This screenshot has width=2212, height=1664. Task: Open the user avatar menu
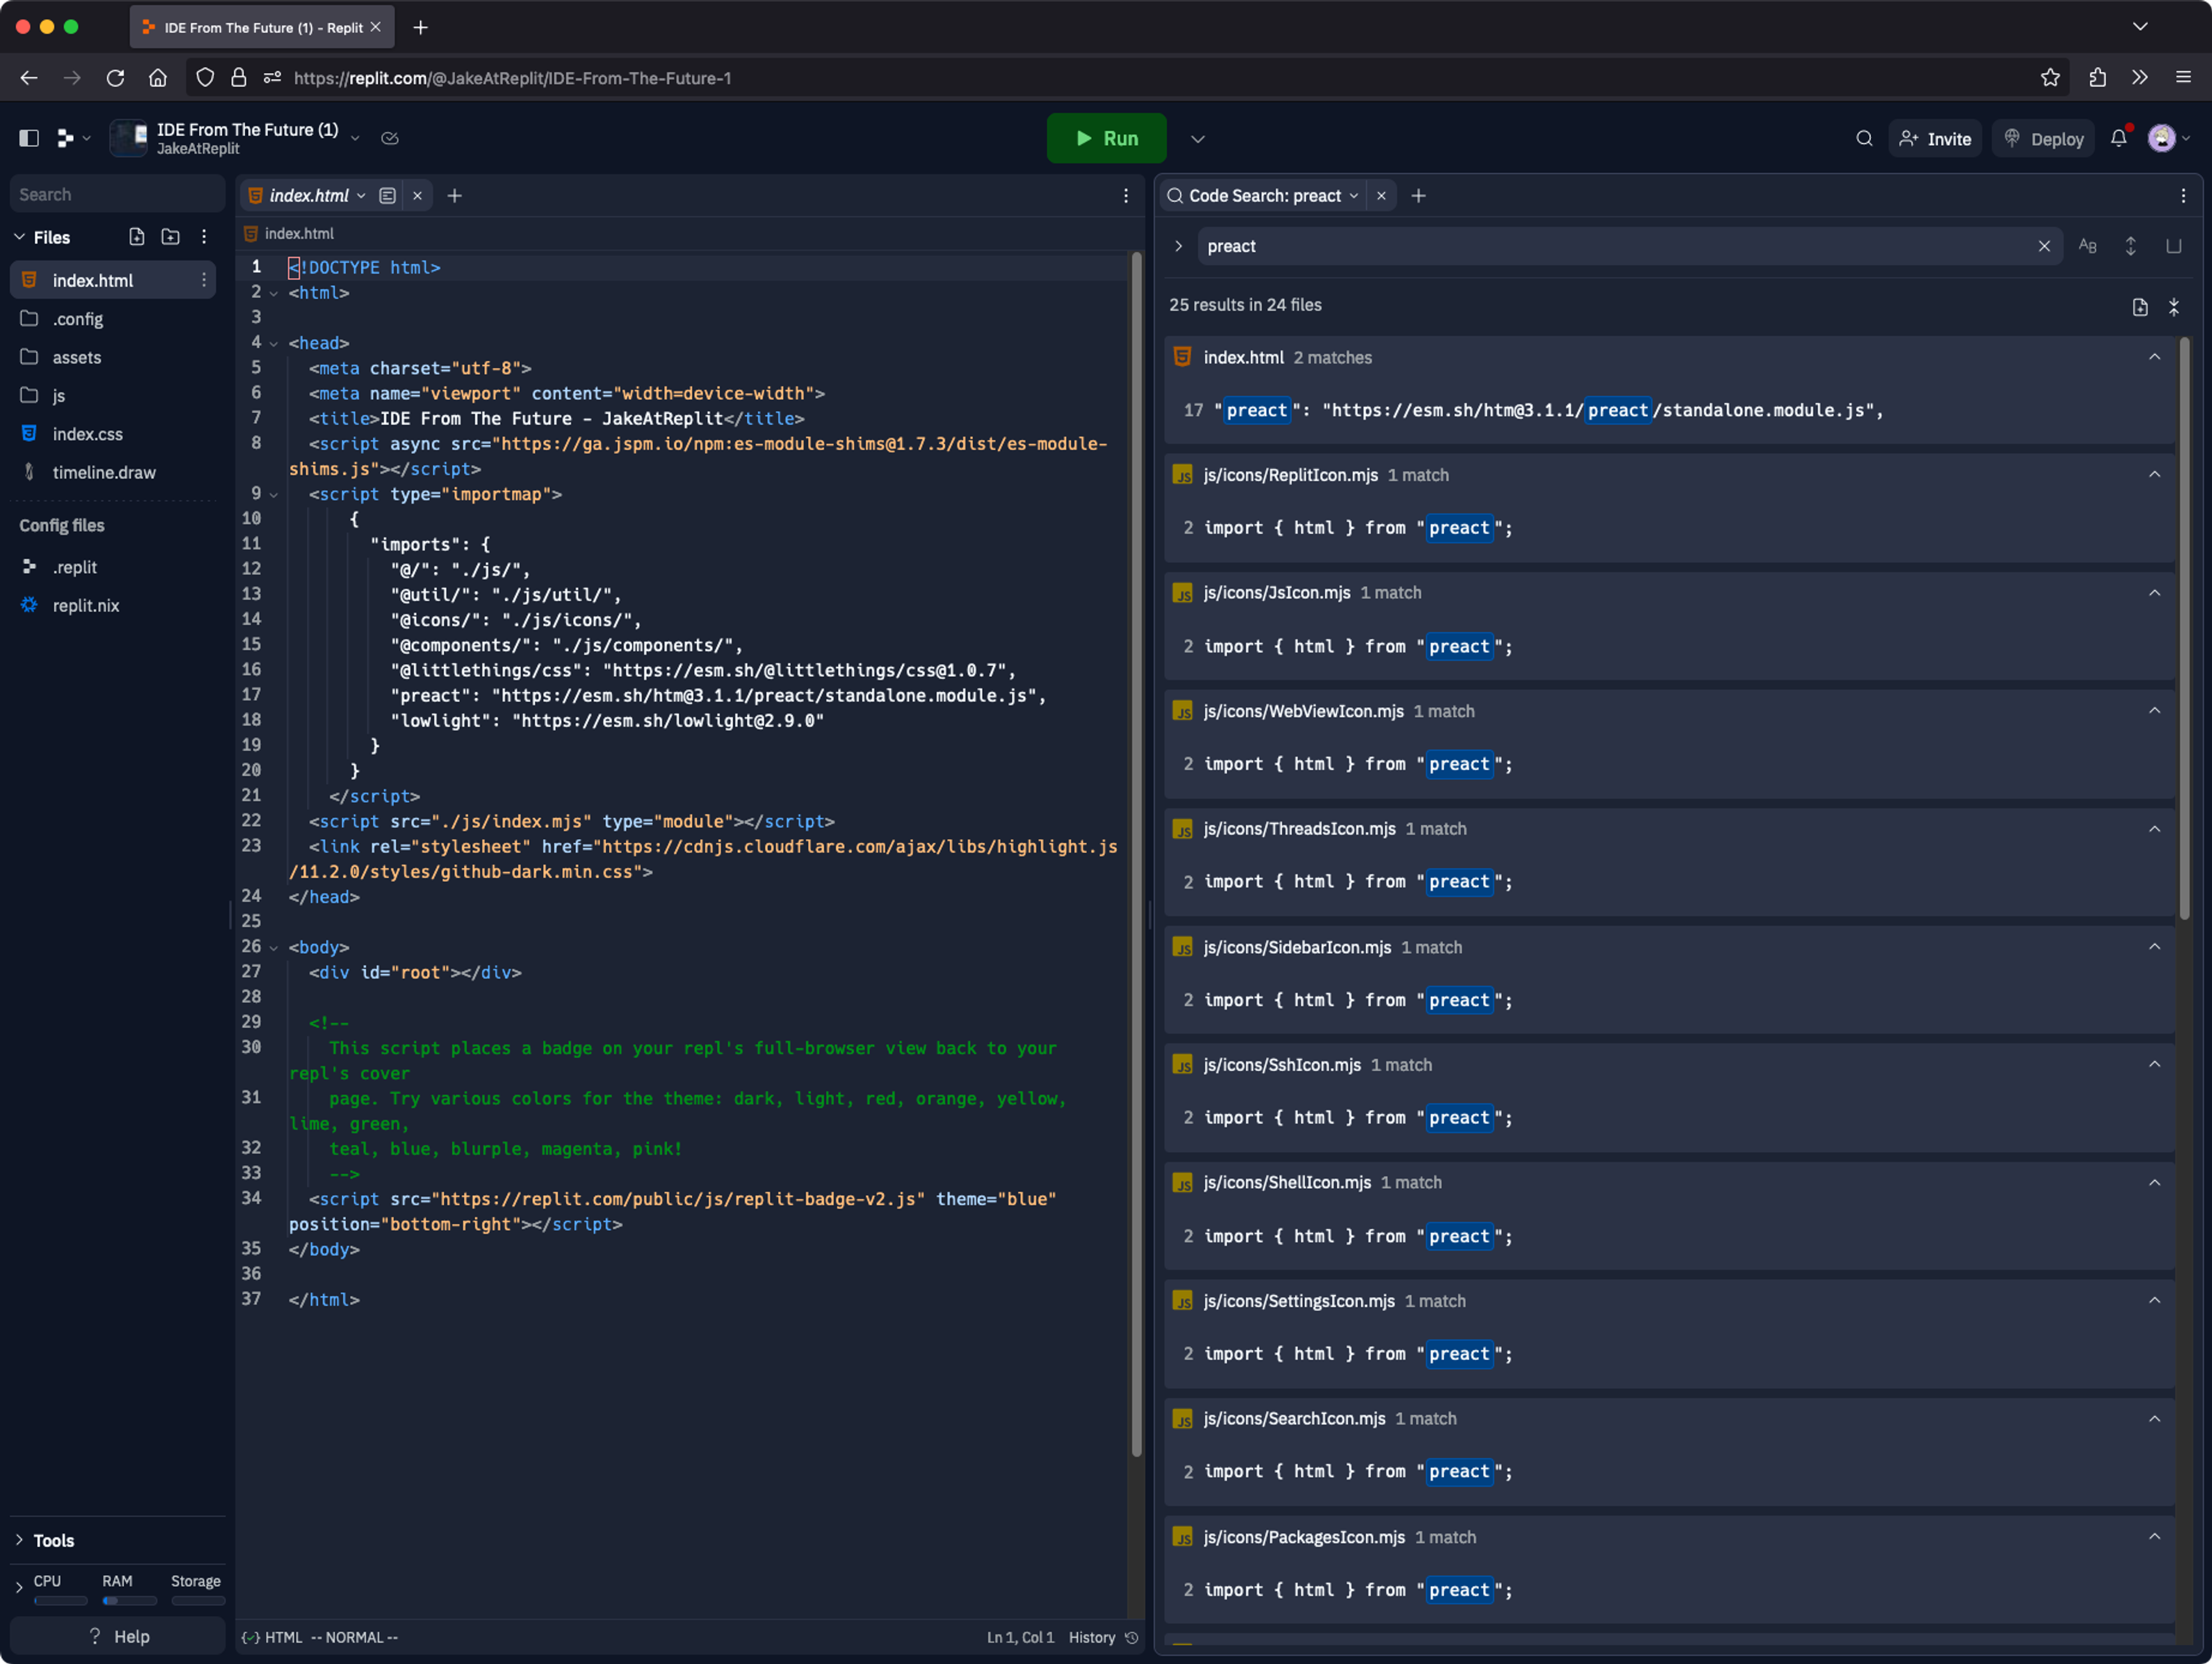pyautogui.click(x=2168, y=138)
